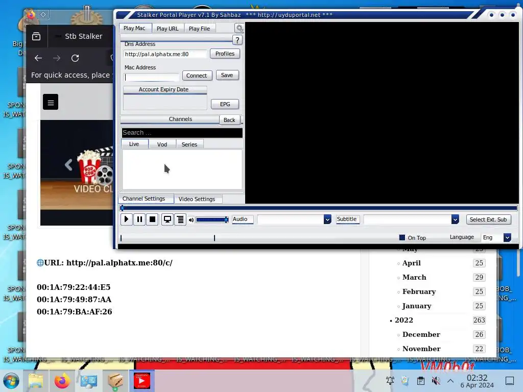Click the taskbar clock showing 02:32
Viewport: 523px width, 392px height.
tap(477, 381)
